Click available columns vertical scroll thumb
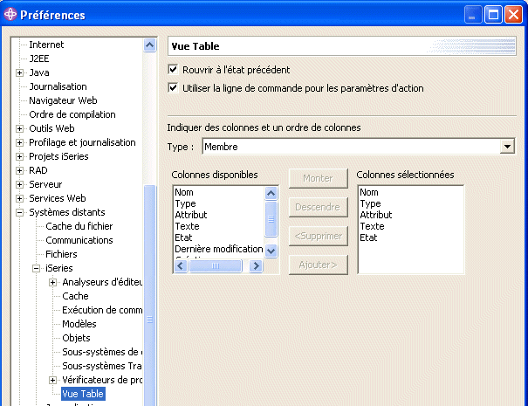Viewport: 528px width, 406px height. tap(271, 219)
